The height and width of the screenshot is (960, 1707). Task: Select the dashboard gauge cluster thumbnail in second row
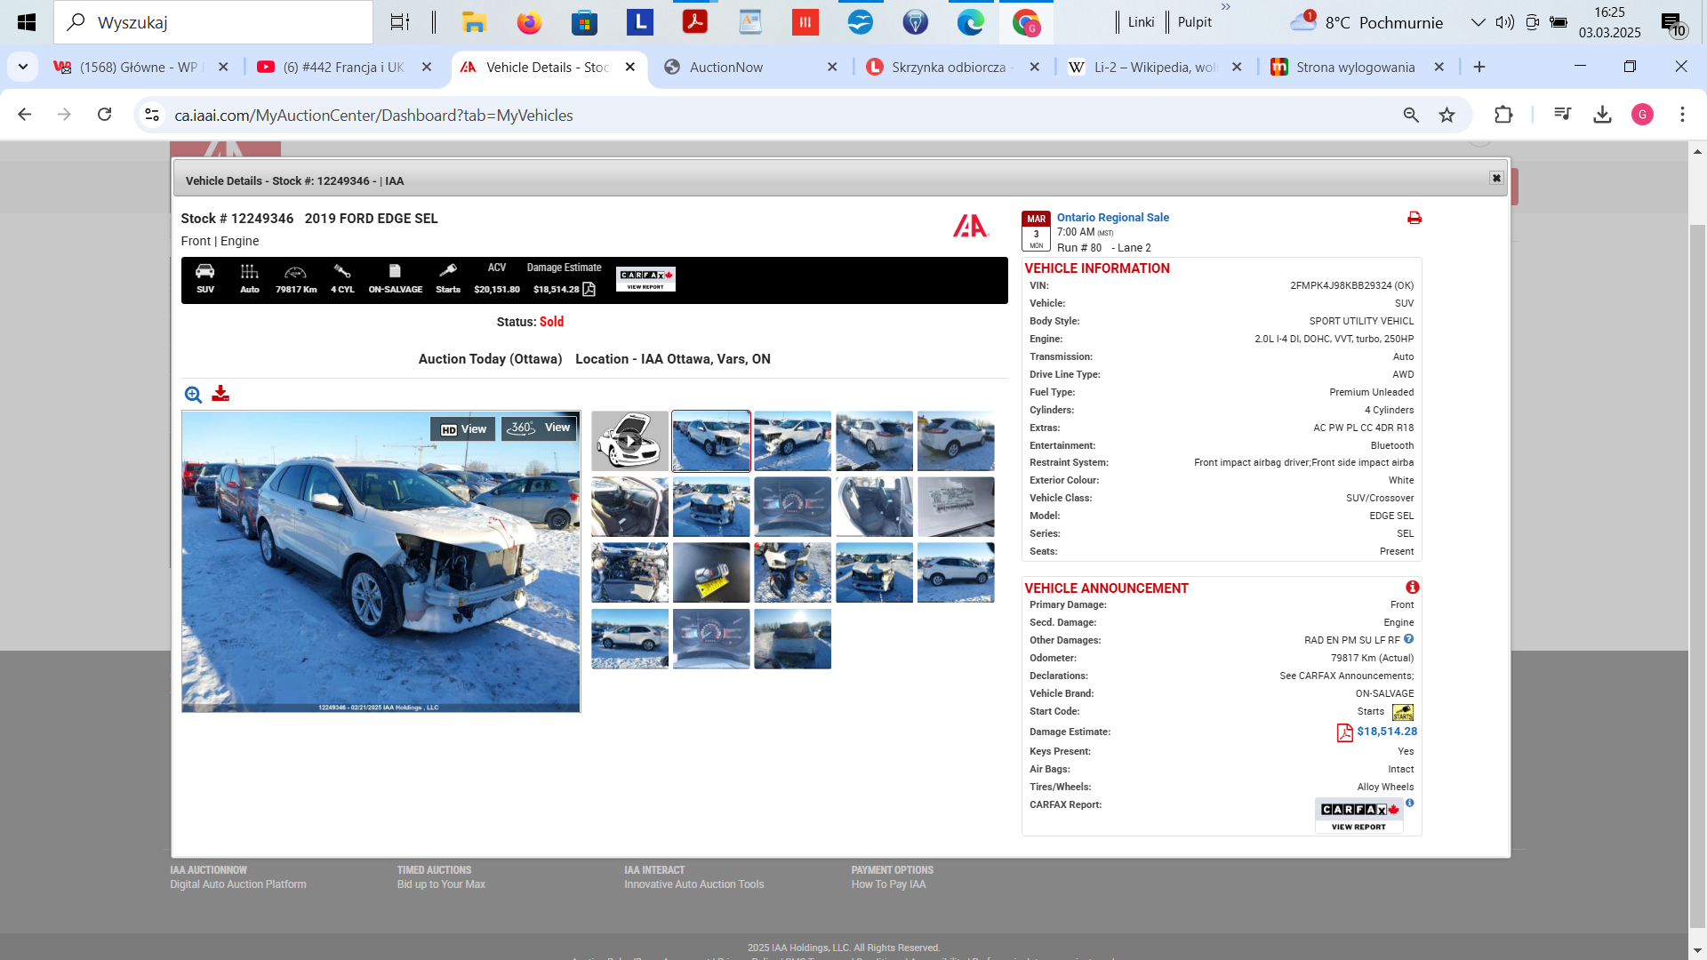point(793,507)
